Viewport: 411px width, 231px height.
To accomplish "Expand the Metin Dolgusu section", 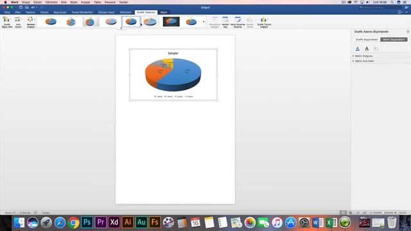I will [x=363, y=56].
